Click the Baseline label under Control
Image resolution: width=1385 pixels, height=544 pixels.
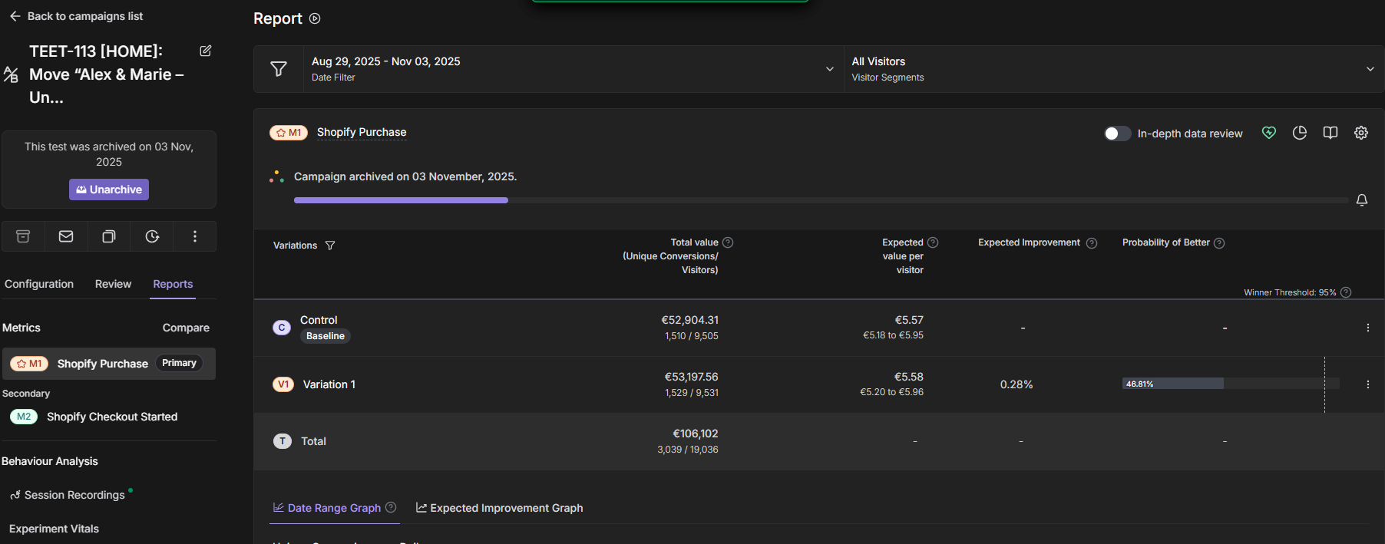[x=326, y=336]
